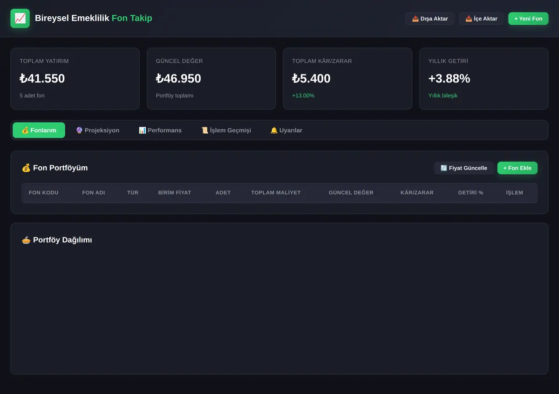Screen dimensions: 559x394
Task: Open the Performans tab
Action: 160,130
